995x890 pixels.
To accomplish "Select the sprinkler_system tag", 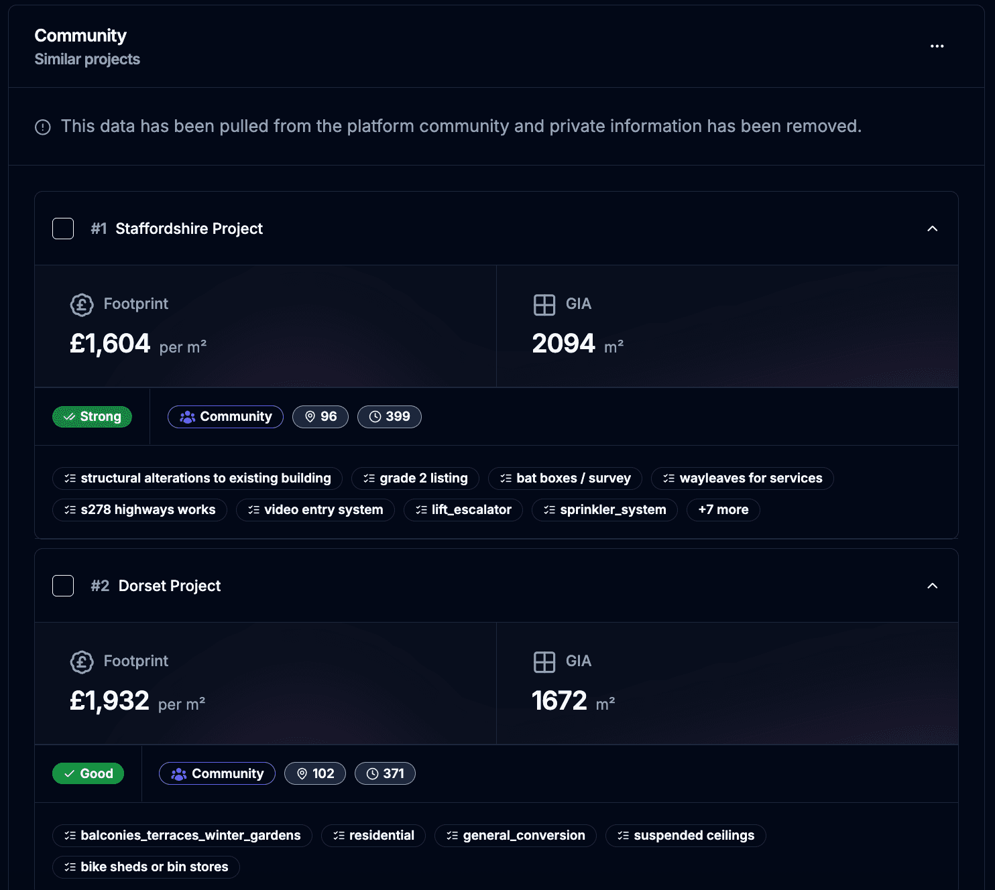I will point(605,510).
